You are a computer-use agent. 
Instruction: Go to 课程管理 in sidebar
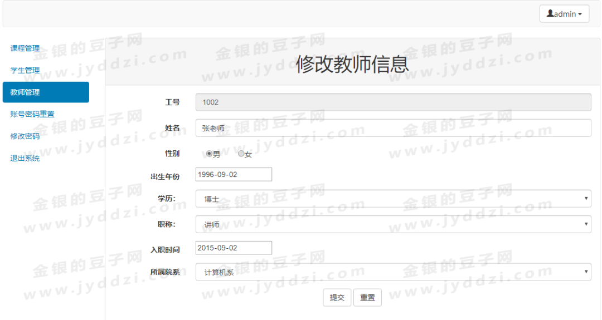pyautogui.click(x=25, y=48)
